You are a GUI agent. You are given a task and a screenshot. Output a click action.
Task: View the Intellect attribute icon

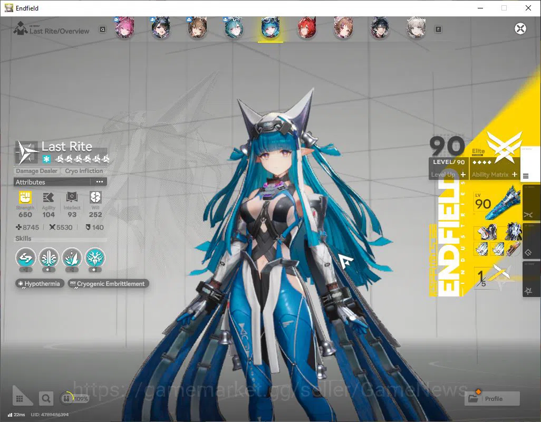(x=72, y=198)
